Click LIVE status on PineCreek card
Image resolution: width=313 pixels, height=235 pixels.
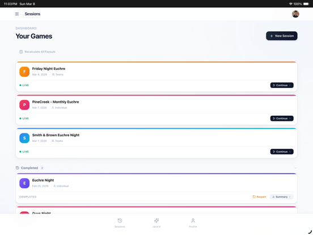pyautogui.click(x=24, y=119)
